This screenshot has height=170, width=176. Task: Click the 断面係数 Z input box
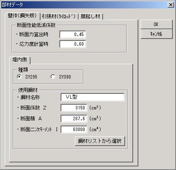pyautogui.click(x=74, y=108)
